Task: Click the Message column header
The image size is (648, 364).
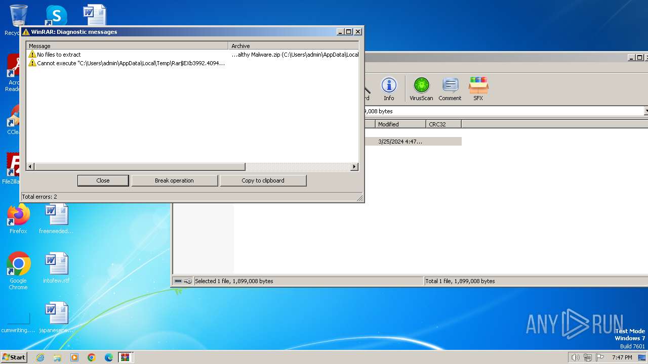Action: (x=127, y=46)
